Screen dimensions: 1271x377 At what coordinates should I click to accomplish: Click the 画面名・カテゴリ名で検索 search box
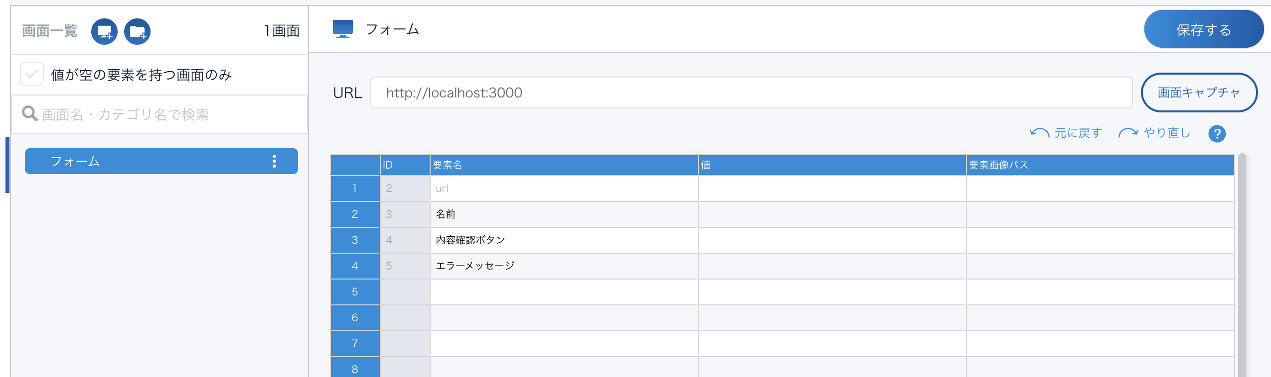point(150,114)
